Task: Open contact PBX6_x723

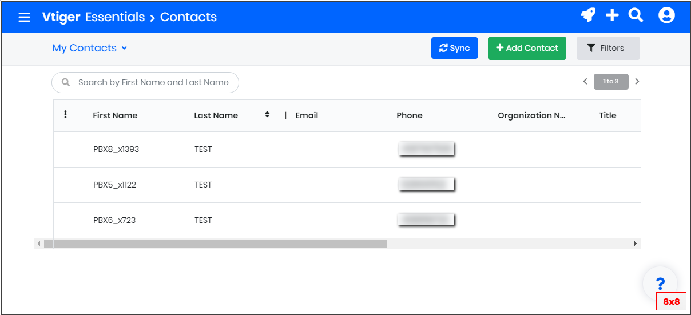Action: pyautogui.click(x=114, y=220)
